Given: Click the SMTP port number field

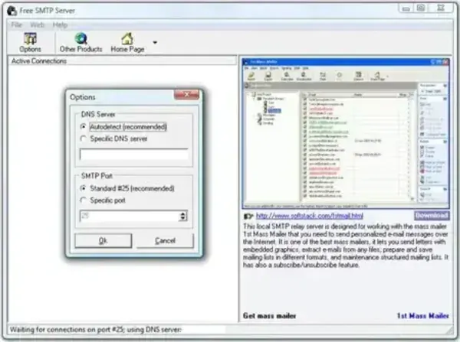Looking at the screenshot, I should point(129,216).
